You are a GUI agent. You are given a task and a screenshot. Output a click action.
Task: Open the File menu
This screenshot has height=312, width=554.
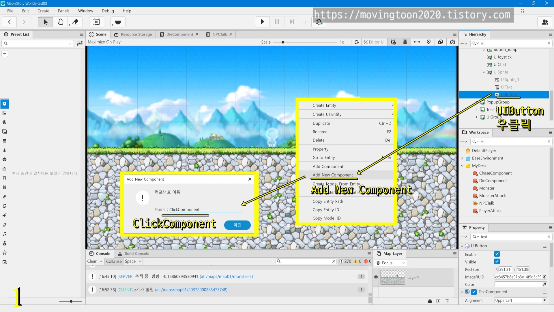[x=10, y=11]
